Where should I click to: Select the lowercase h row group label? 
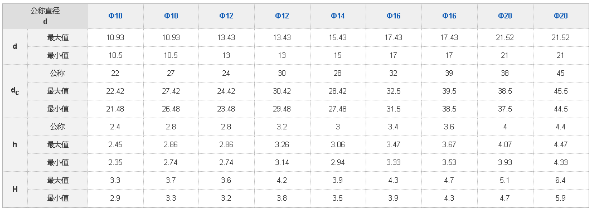click(15, 144)
